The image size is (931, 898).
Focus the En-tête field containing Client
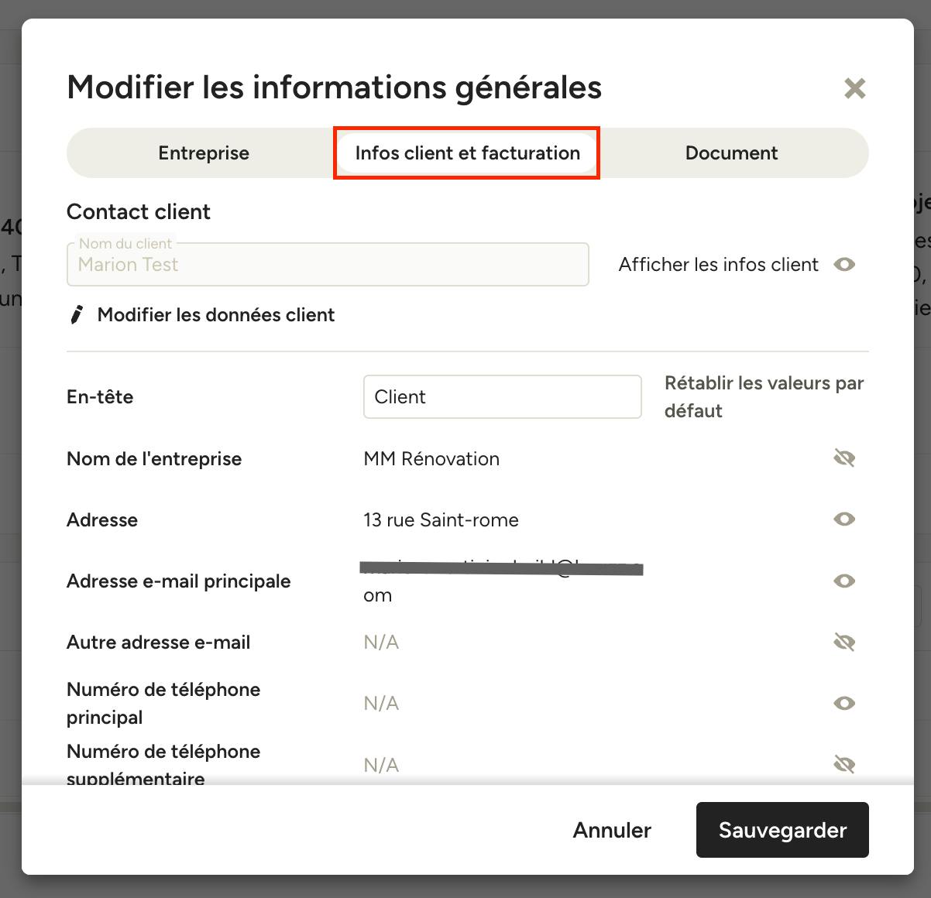pyautogui.click(x=503, y=397)
